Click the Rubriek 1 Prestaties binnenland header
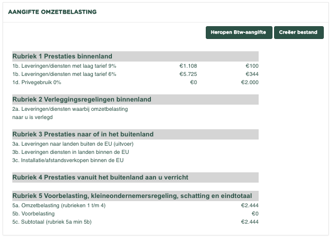Viewport: 331px width, 238px height. pos(62,56)
